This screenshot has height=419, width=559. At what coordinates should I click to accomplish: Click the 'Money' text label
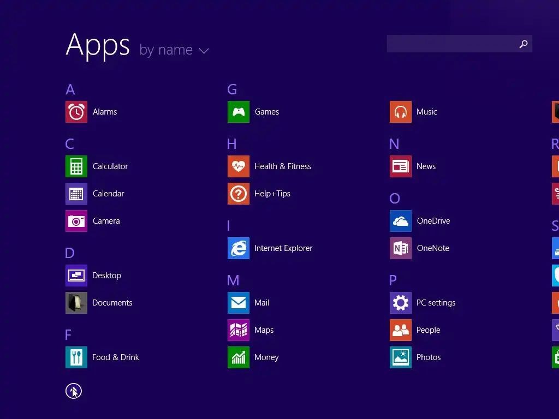[266, 357]
